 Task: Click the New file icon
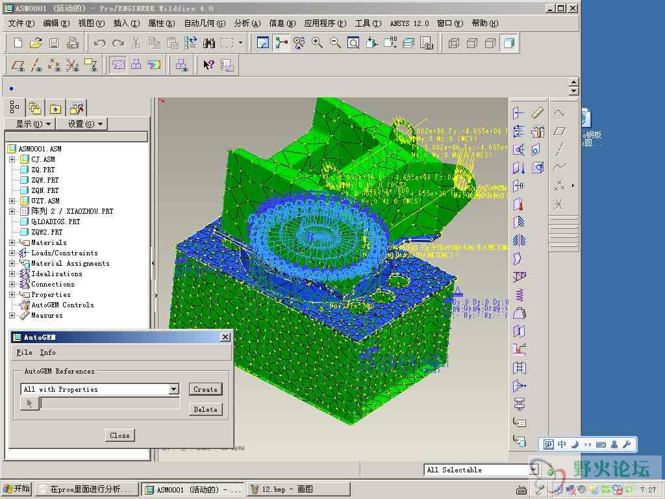[x=18, y=43]
